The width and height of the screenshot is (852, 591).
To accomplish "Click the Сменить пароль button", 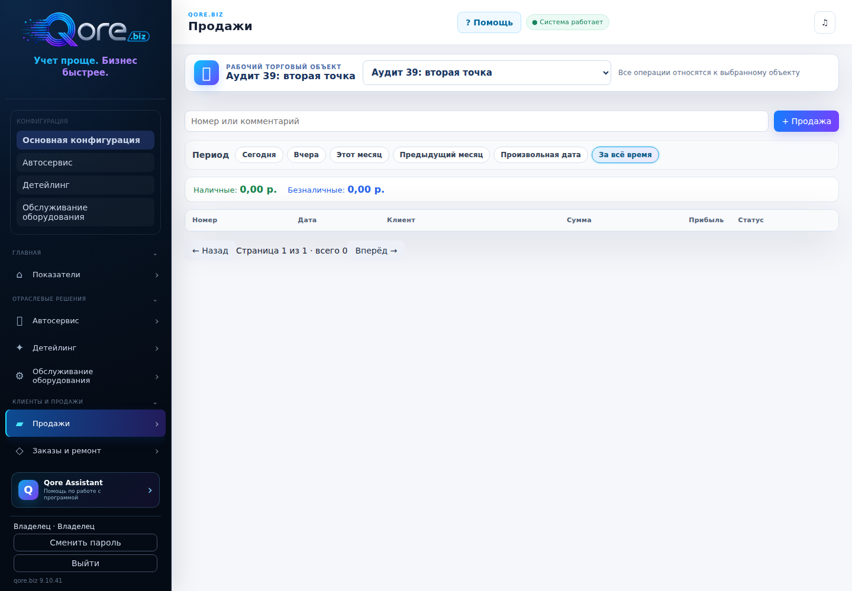I will click(85, 543).
